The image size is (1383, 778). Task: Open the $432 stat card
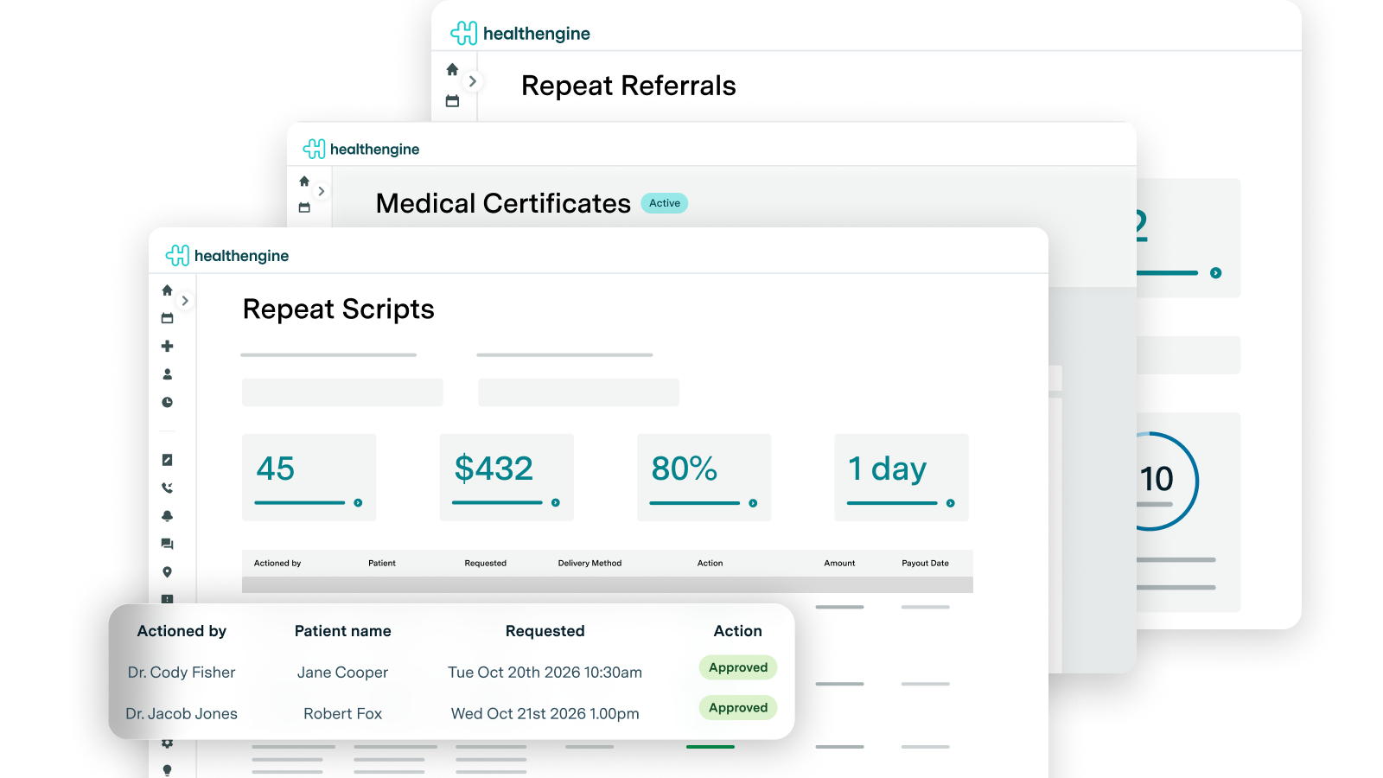coord(507,477)
